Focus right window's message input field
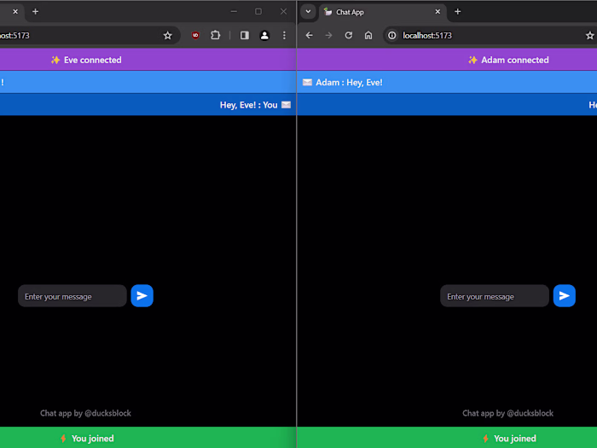597x448 pixels. tap(495, 296)
